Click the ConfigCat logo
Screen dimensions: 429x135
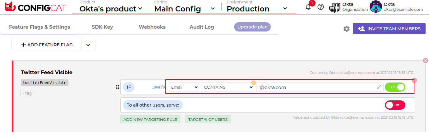click(35, 7)
